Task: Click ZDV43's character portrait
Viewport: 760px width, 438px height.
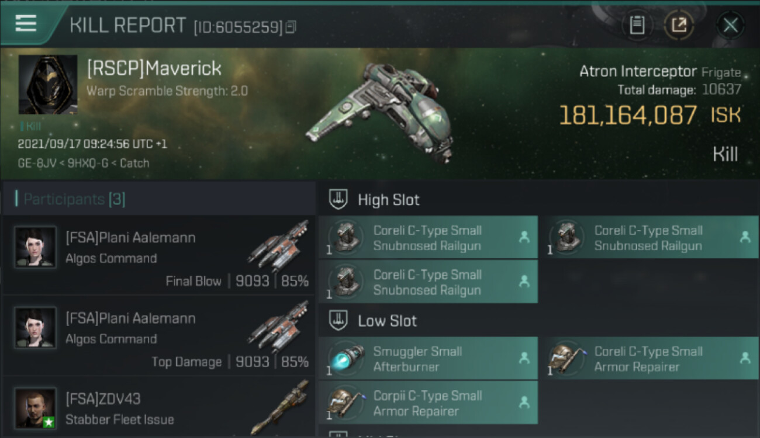Action: coord(36,408)
